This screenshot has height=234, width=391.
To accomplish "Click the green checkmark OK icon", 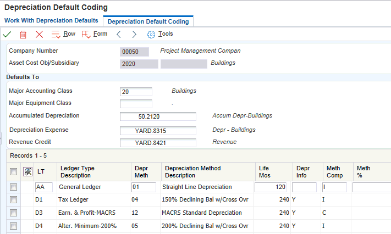I will pyautogui.click(x=7, y=34).
